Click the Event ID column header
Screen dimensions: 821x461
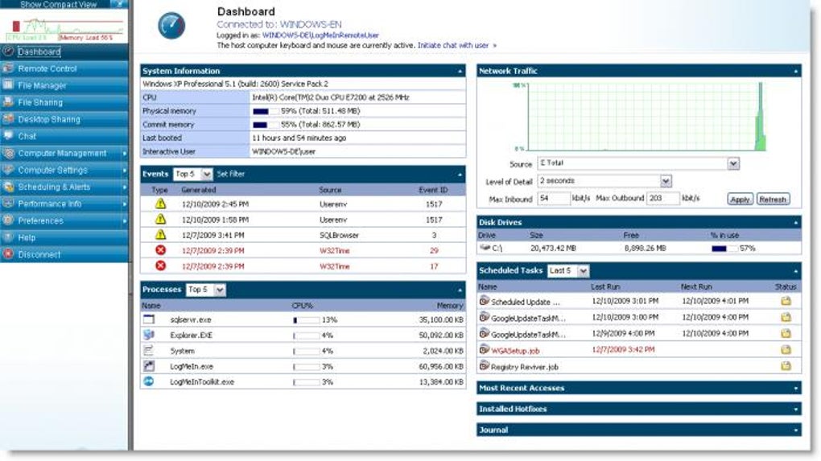433,190
